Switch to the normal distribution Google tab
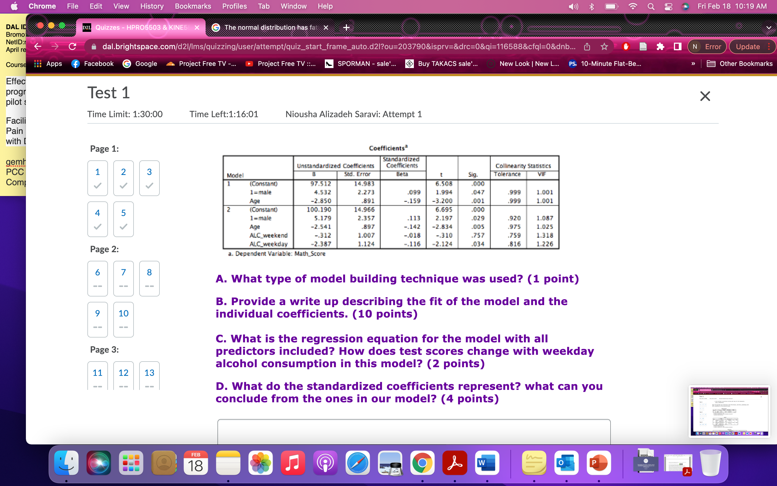The image size is (777, 486). pos(270,27)
